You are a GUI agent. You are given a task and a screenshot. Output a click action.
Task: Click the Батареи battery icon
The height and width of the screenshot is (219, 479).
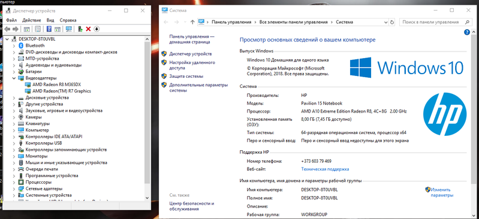[21, 72]
